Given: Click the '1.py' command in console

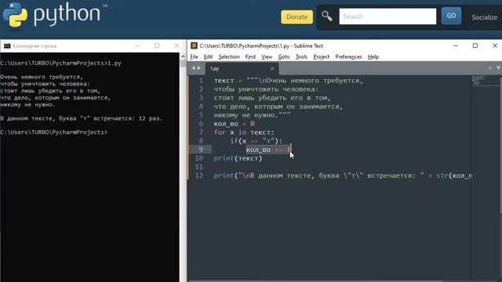Looking at the screenshot, I should (115, 63).
